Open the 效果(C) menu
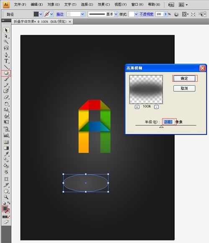This screenshot has height=243, width=209. point(104,5)
